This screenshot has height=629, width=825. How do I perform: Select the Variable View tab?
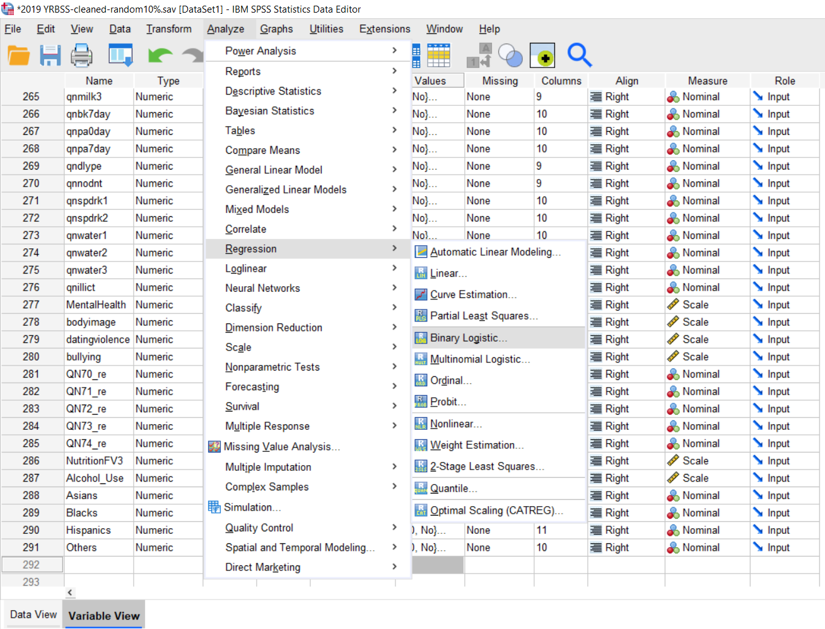click(104, 616)
